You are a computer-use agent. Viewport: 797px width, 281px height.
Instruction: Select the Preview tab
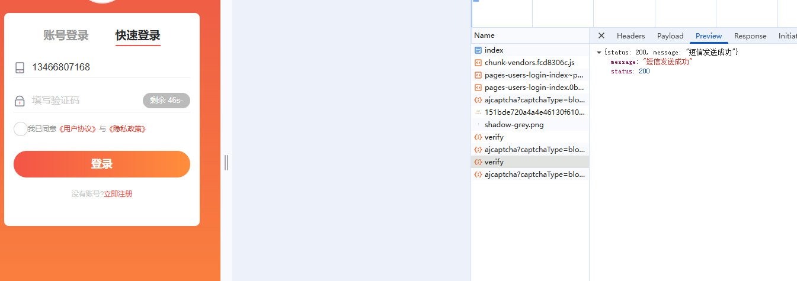point(709,35)
